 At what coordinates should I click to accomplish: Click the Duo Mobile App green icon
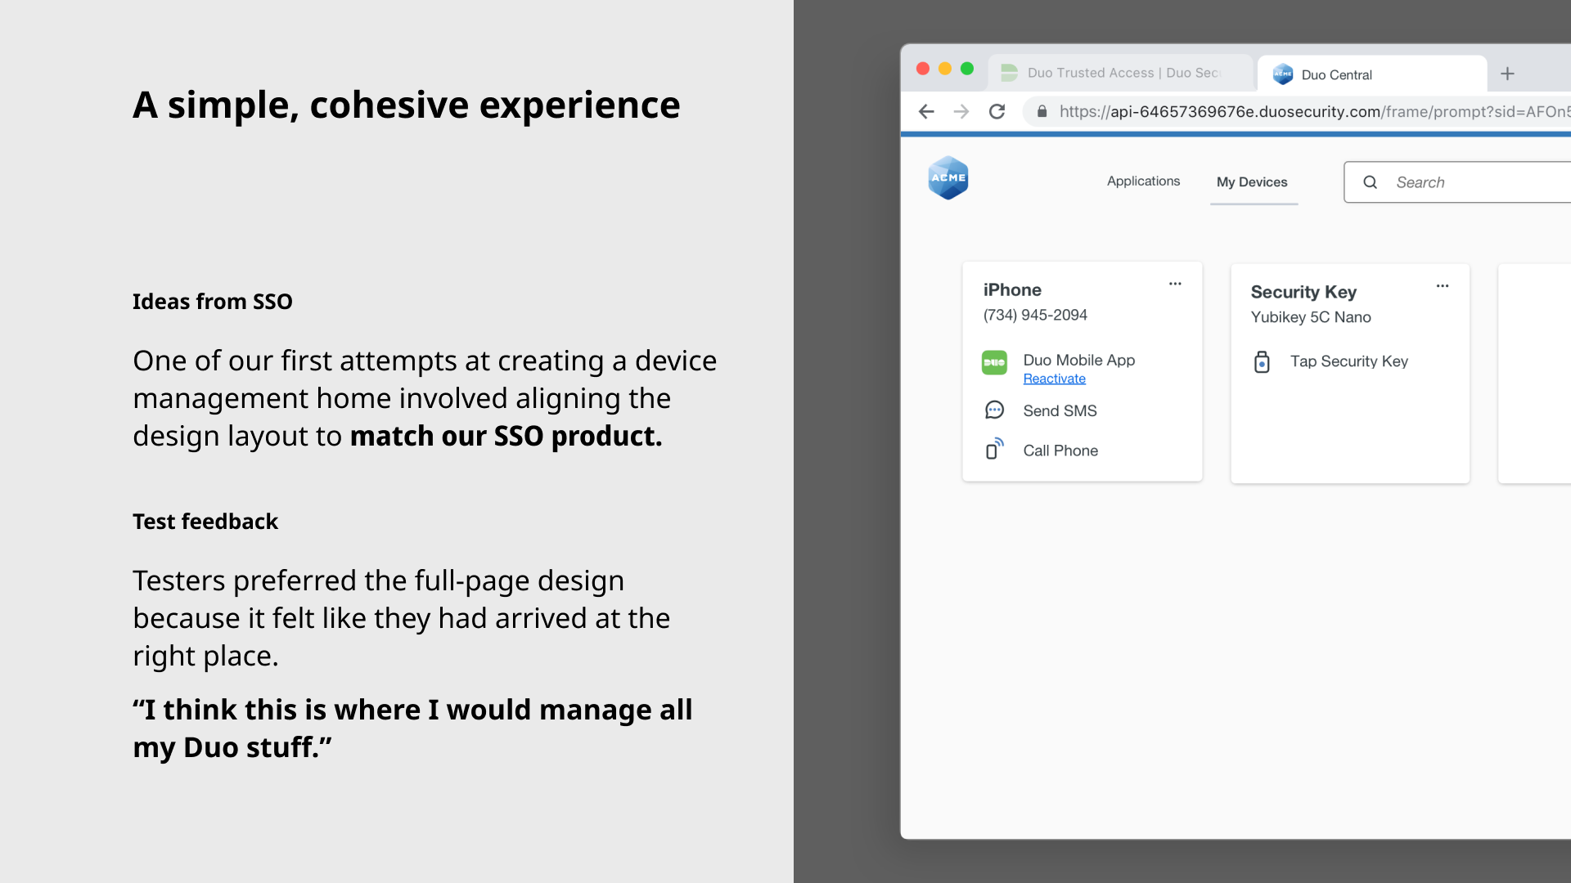[994, 362]
